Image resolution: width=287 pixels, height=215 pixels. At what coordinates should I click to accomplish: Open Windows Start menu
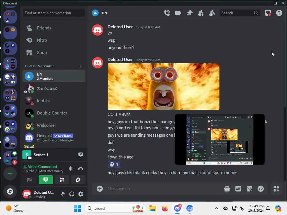77,208
